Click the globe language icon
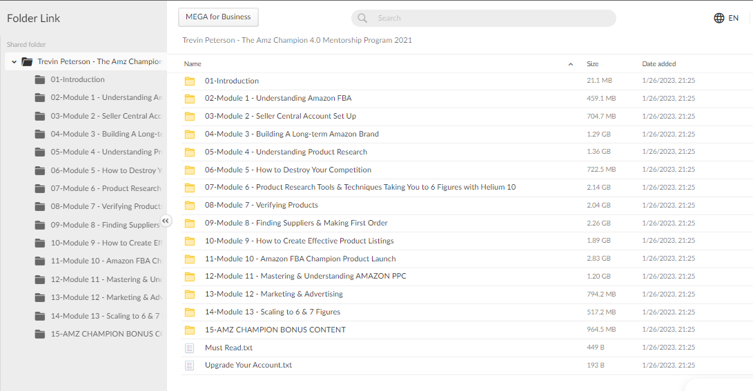The image size is (753, 391). coord(719,18)
